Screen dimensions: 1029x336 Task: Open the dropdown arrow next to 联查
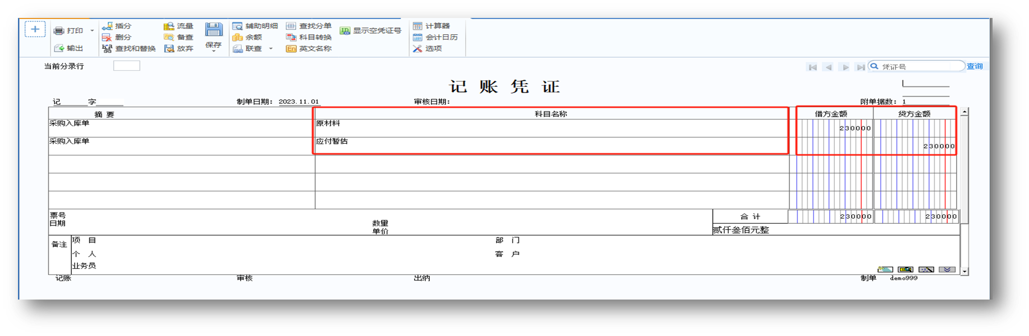pos(271,49)
